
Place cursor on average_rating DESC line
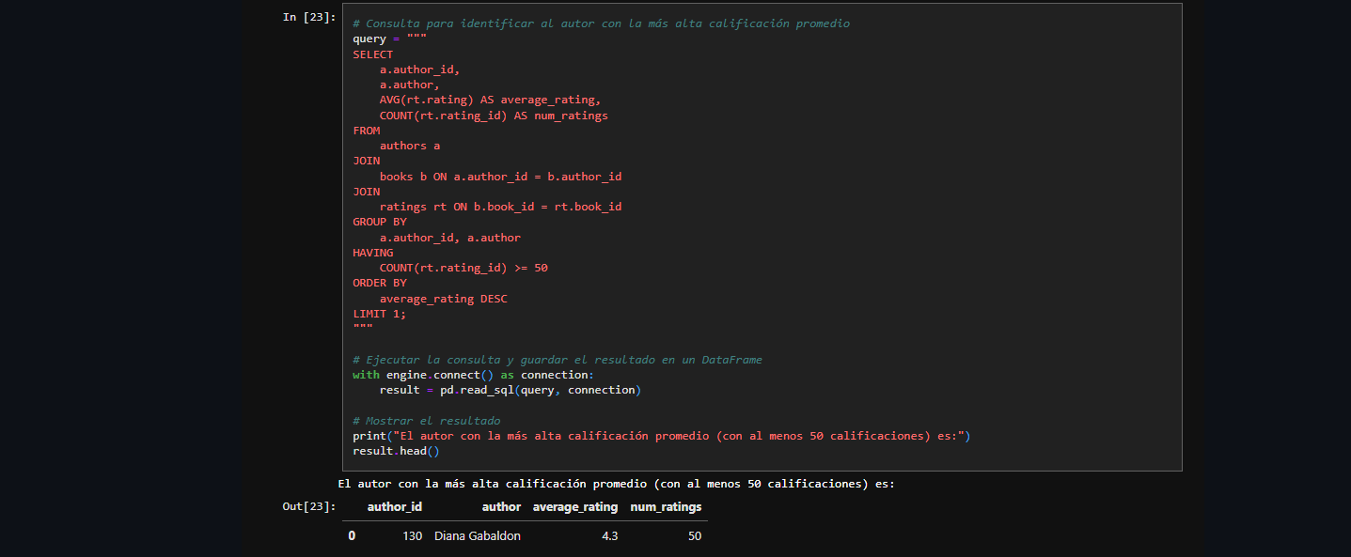pos(444,299)
